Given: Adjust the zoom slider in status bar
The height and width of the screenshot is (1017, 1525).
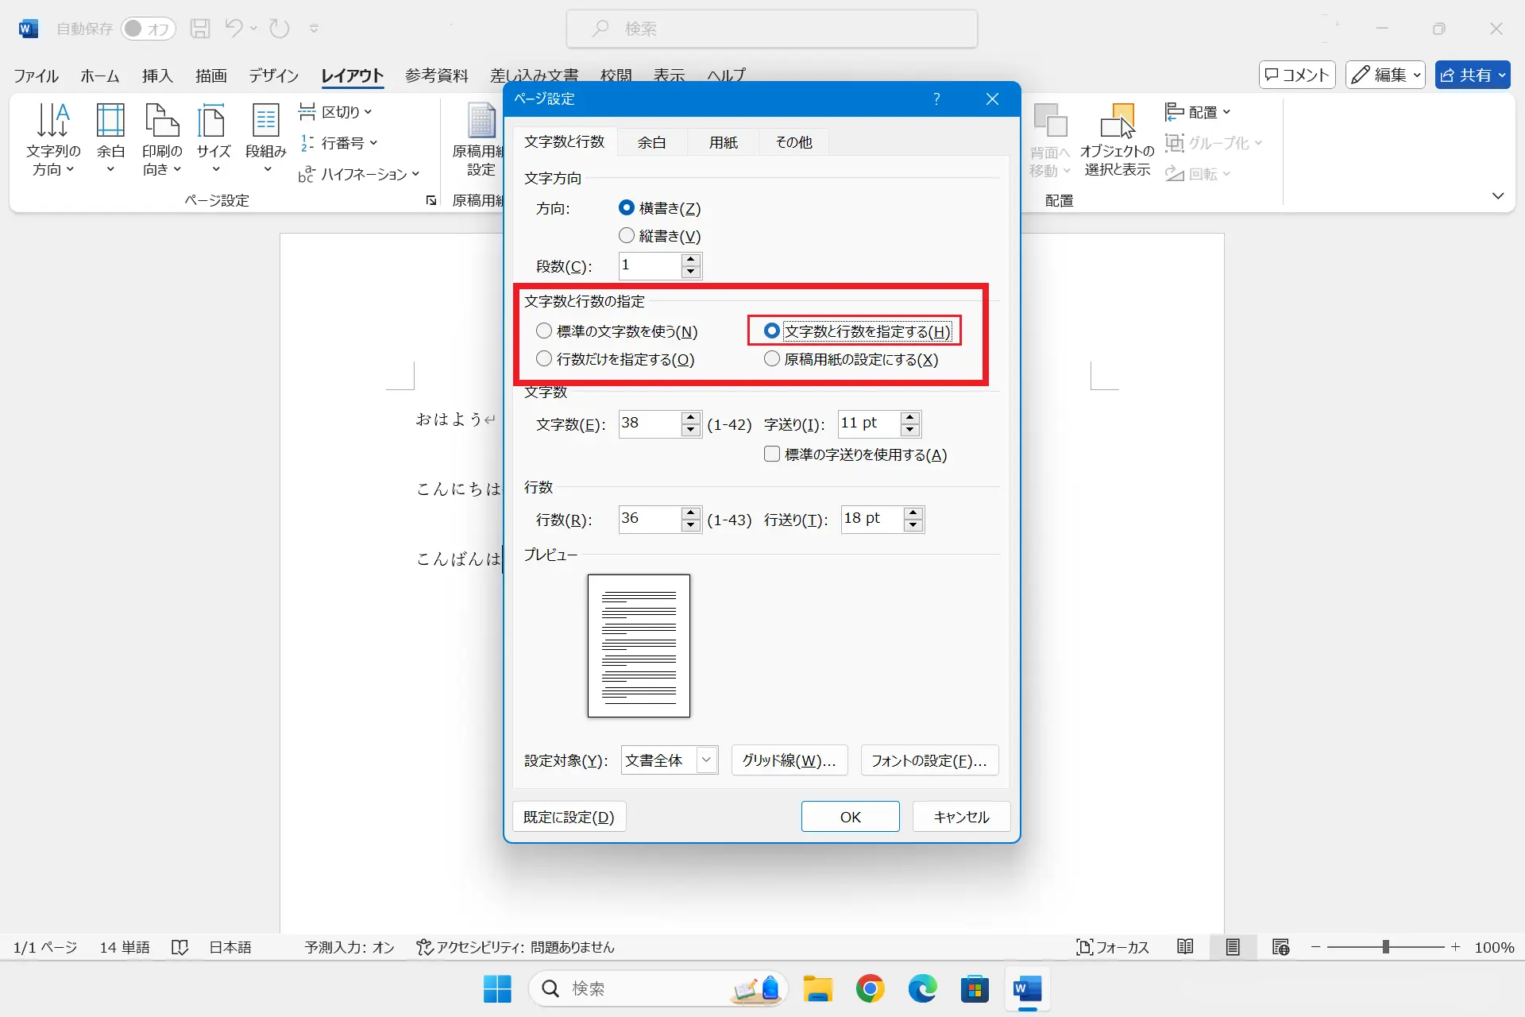Looking at the screenshot, I should (1385, 947).
